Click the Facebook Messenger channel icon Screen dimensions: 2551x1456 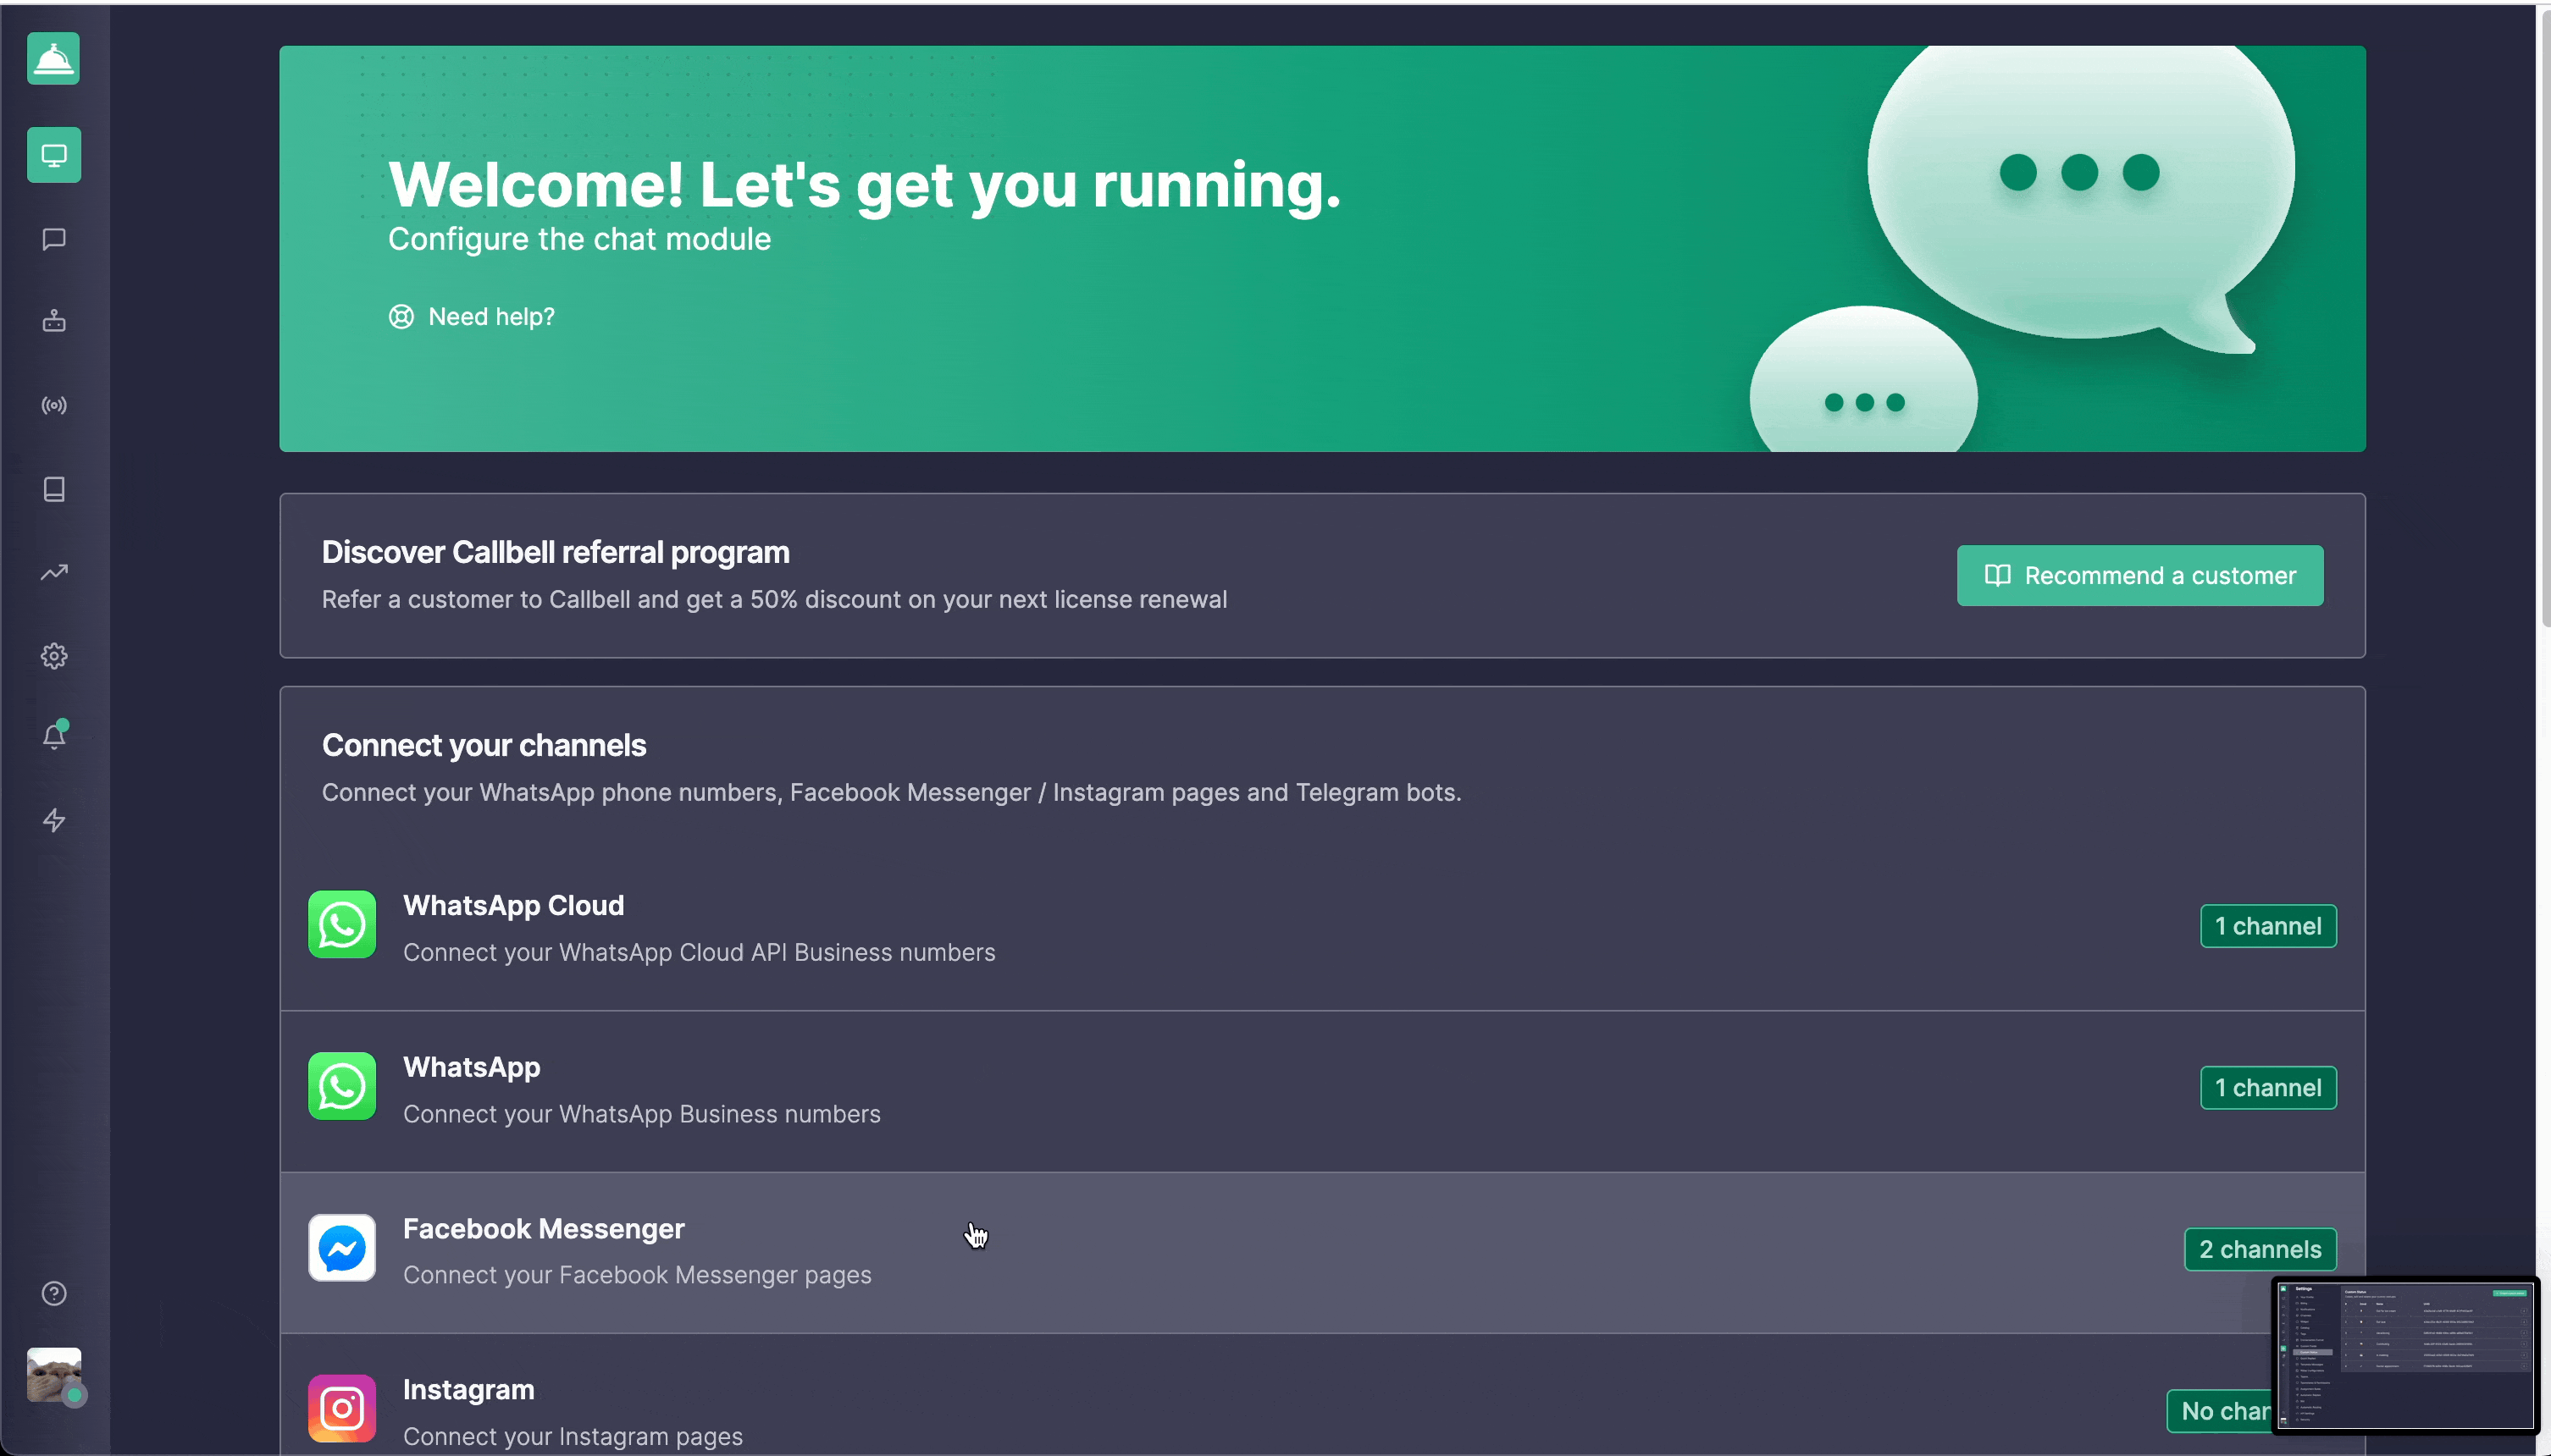[x=342, y=1248]
